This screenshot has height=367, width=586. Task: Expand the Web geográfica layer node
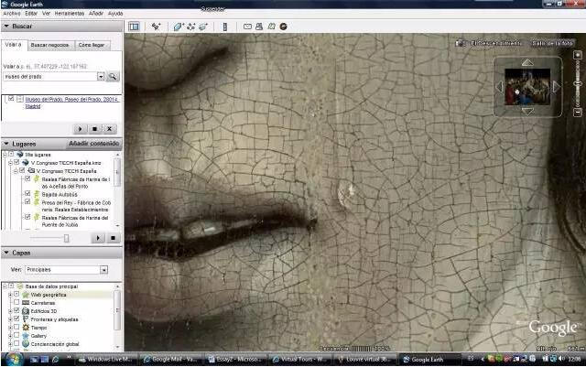(10, 295)
